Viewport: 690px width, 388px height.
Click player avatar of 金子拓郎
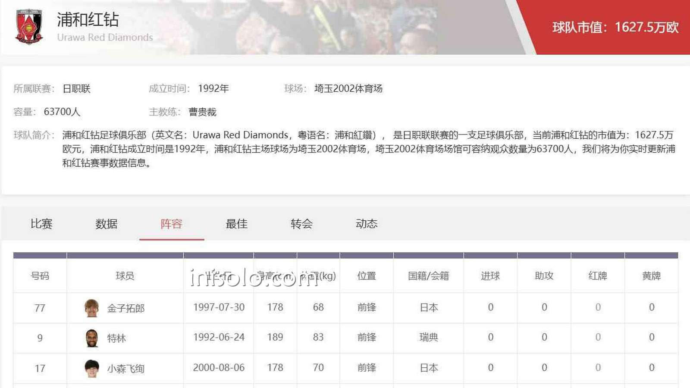92,308
